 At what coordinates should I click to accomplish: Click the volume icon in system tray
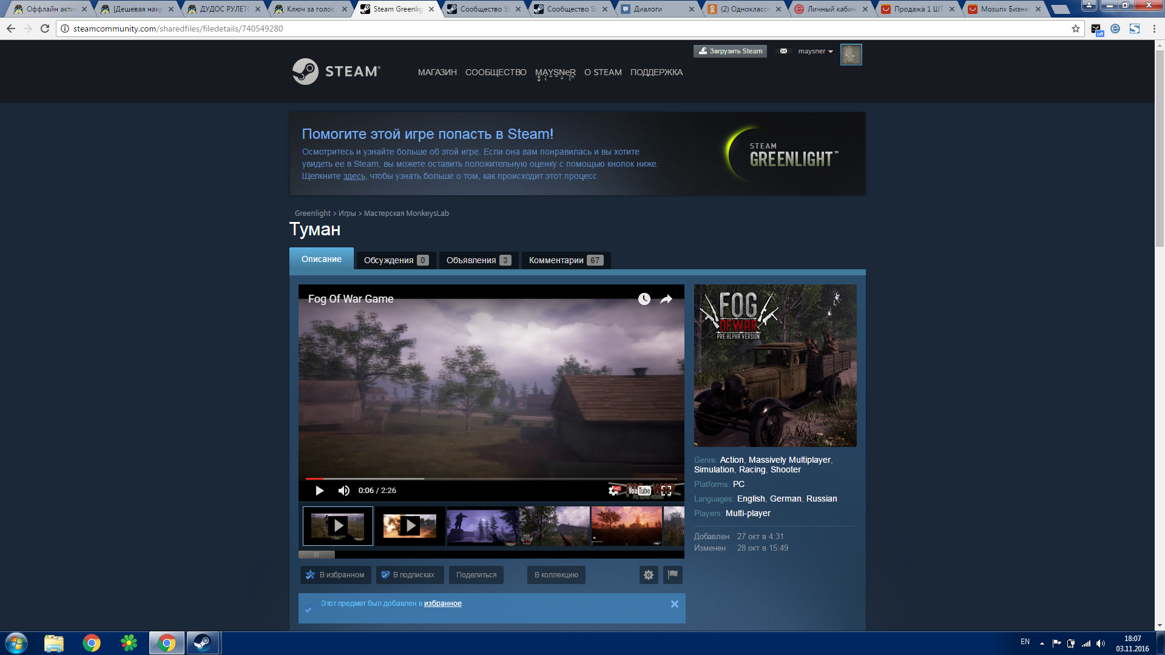click(1101, 643)
